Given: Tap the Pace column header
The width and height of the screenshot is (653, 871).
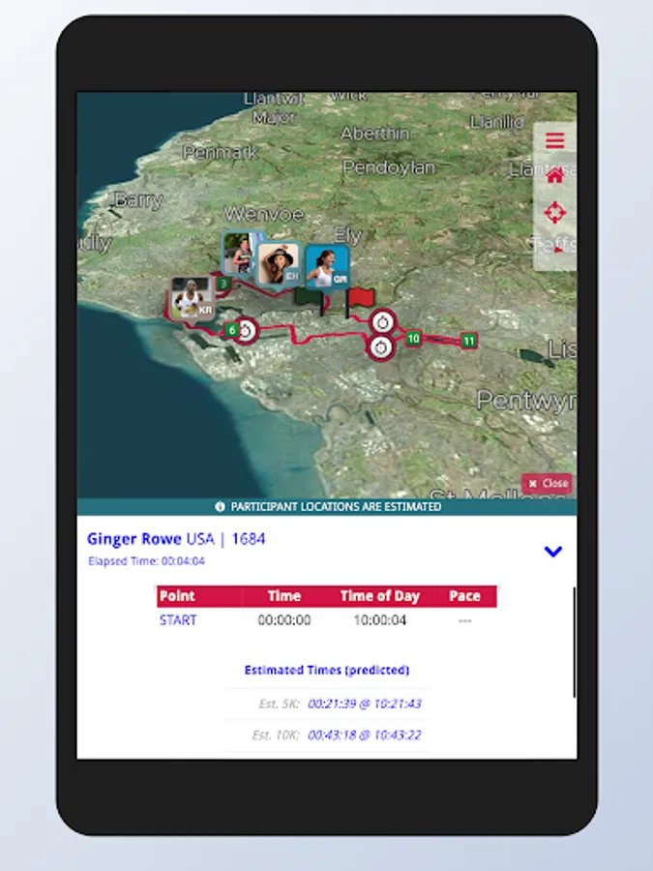Looking at the screenshot, I should [x=464, y=596].
